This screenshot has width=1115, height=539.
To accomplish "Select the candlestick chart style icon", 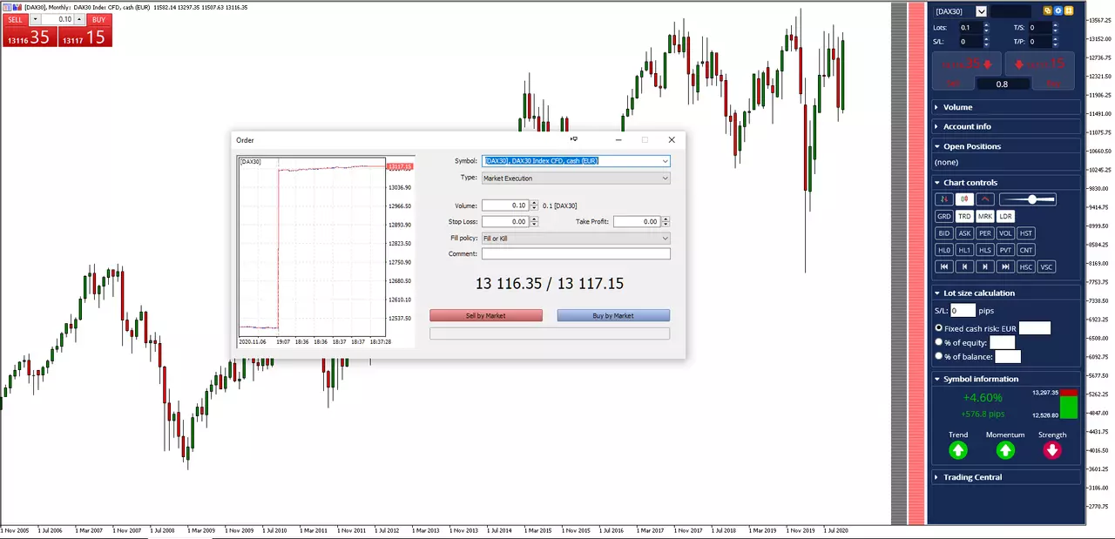I will (x=964, y=199).
